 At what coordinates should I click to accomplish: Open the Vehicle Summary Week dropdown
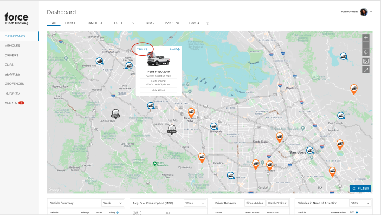(112, 203)
